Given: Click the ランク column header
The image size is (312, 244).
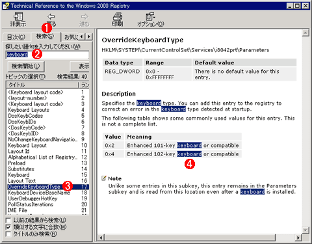Looking at the screenshot, I should coord(84,85).
